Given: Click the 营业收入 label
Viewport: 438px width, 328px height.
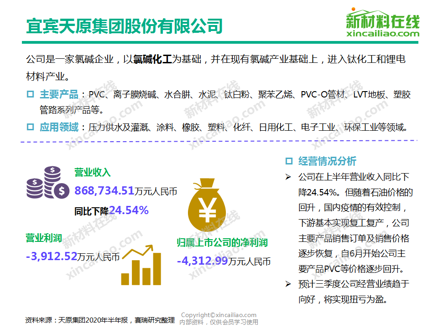Looking at the screenshot, I should click(93, 172).
